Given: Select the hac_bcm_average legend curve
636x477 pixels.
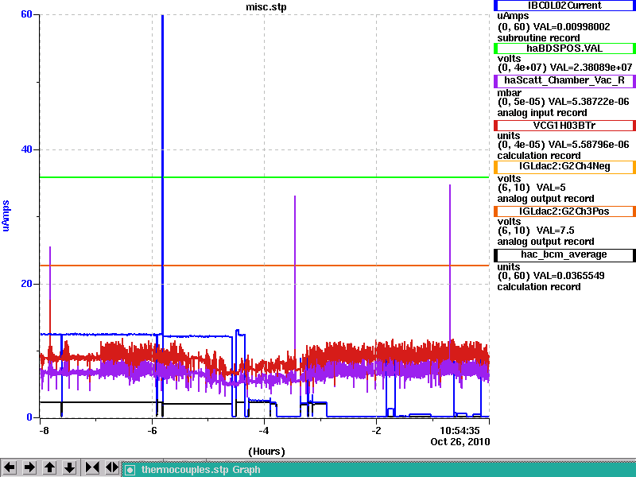Looking at the screenshot, I should pyautogui.click(x=564, y=254).
